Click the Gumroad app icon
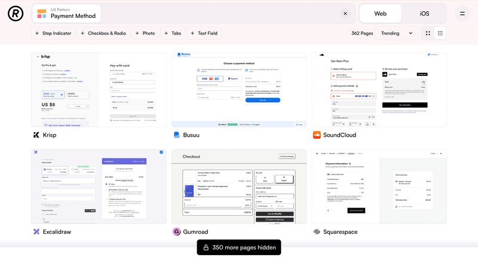478x260 pixels. (176, 232)
